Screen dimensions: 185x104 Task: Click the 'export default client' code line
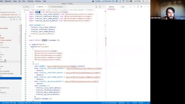pyautogui.click(x=44, y=40)
